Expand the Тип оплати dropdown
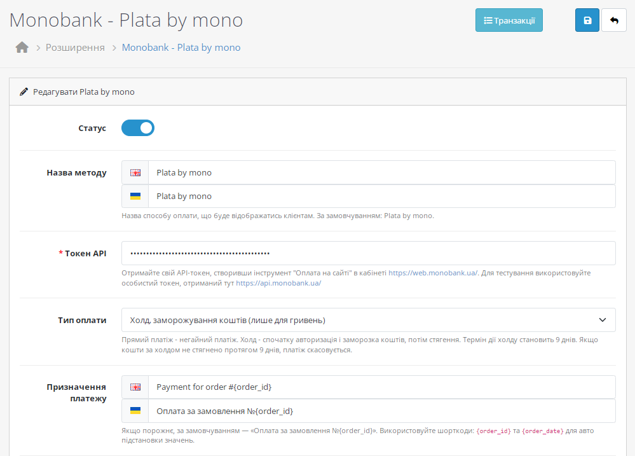The height and width of the screenshot is (456, 635). click(x=369, y=320)
